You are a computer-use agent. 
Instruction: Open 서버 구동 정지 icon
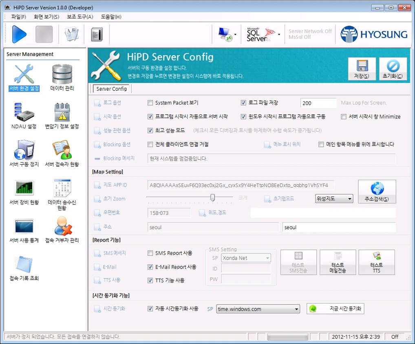click(x=24, y=154)
